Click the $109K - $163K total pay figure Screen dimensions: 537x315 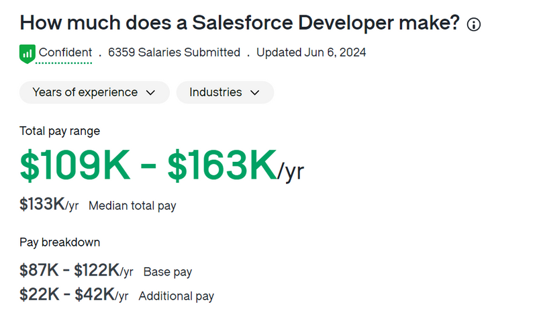click(x=148, y=165)
